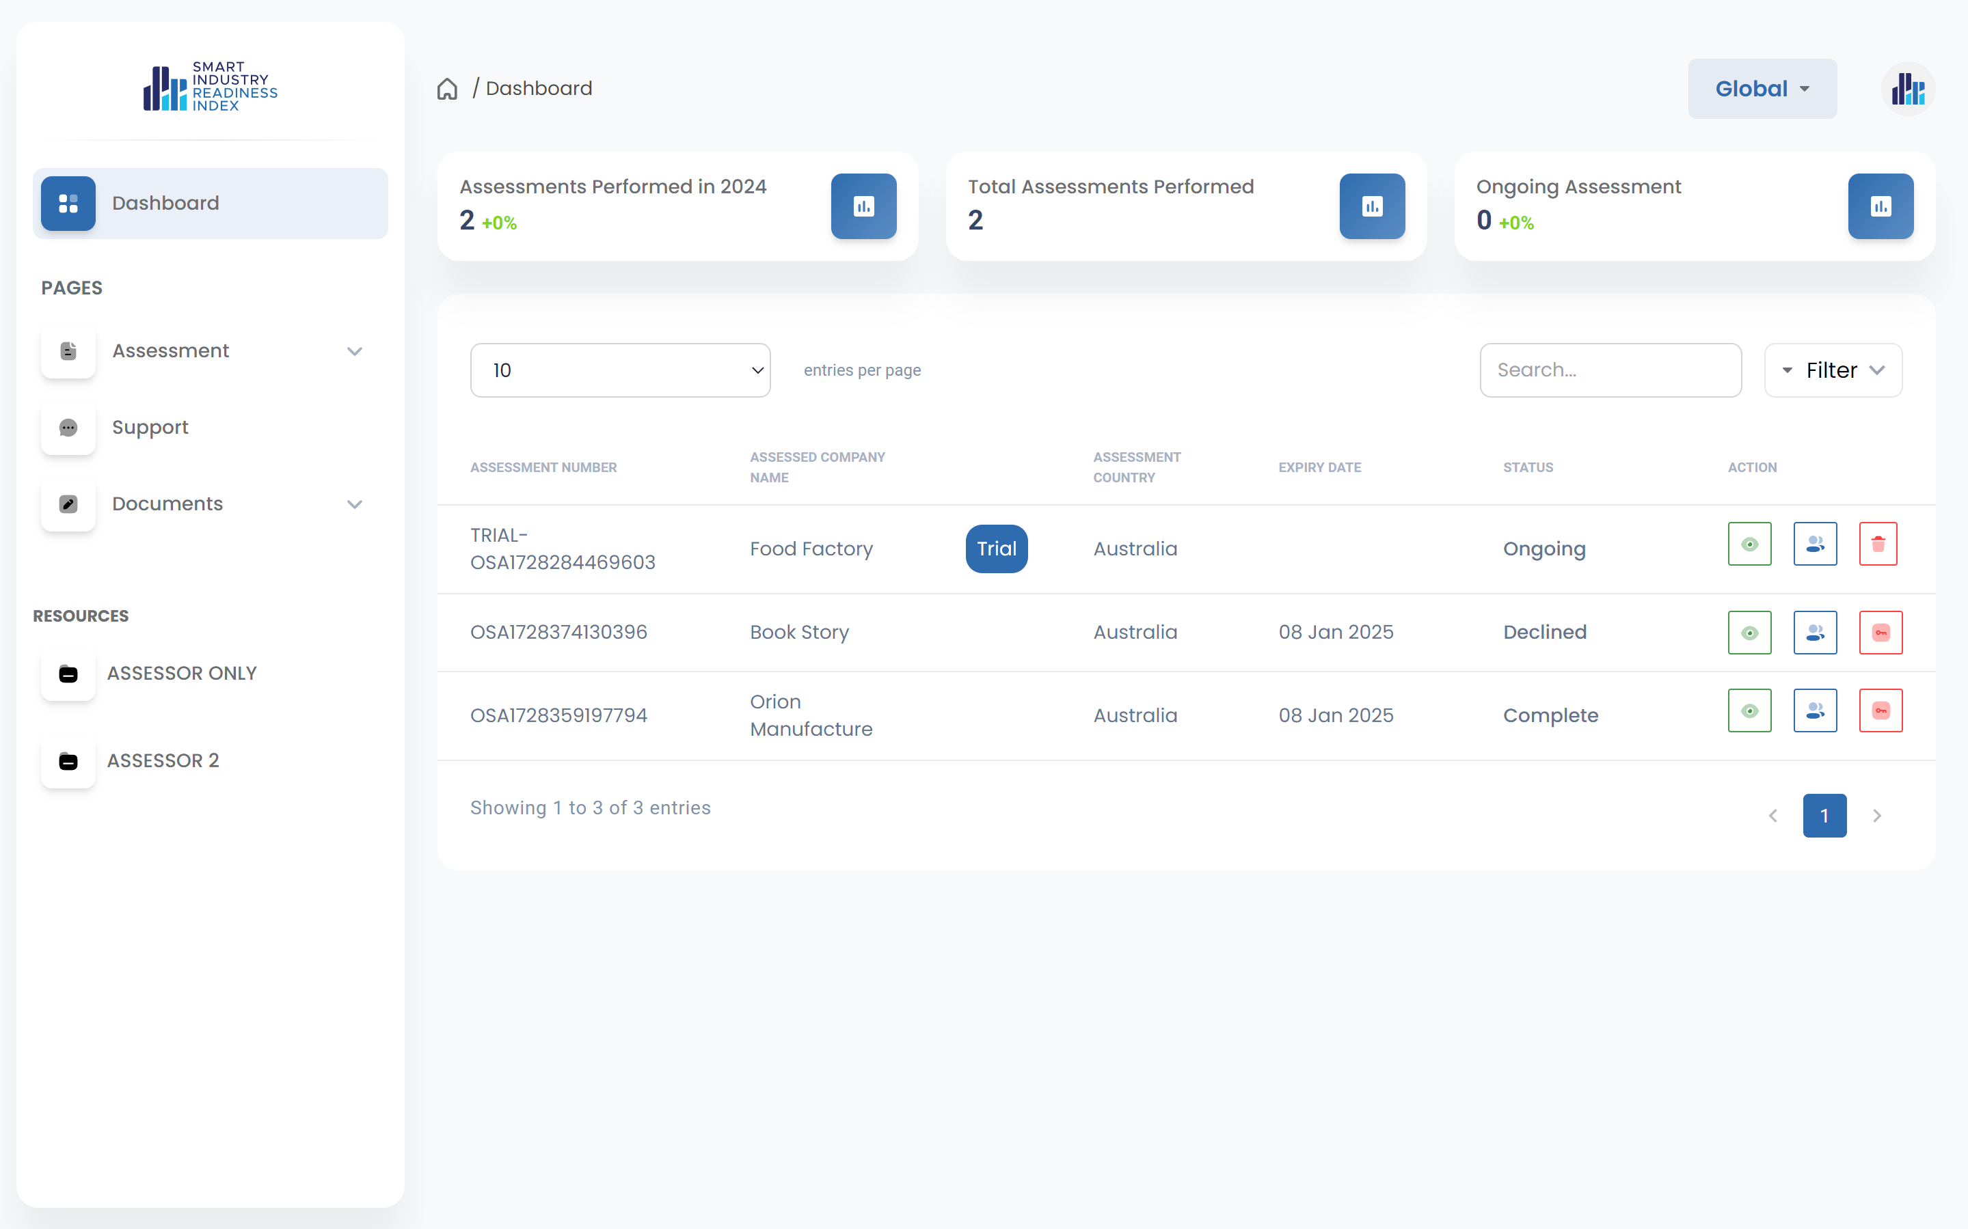The width and height of the screenshot is (1968, 1229).
Task: Open the Support page in the sidebar
Action: [x=150, y=428]
